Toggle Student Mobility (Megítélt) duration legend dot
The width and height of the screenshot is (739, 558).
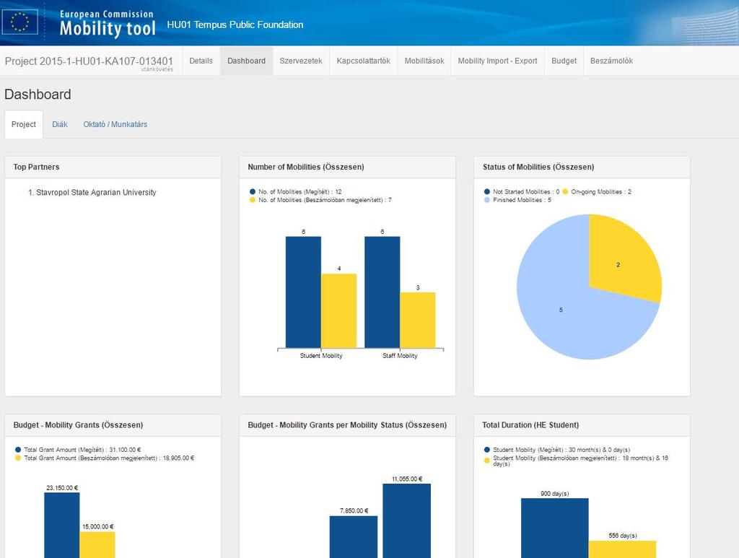coord(487,450)
